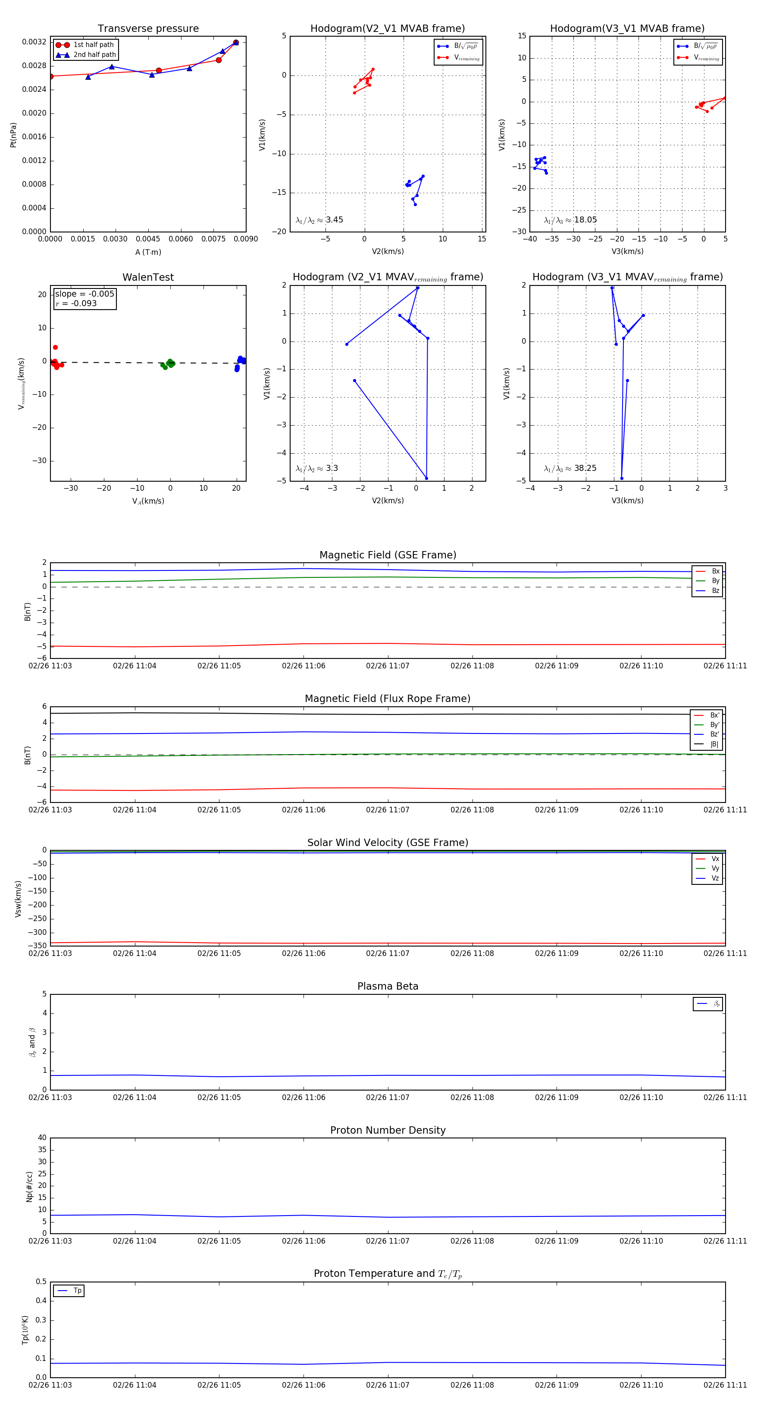Click the '0.0032' tick on Transverse pressure axis

pos(34,42)
